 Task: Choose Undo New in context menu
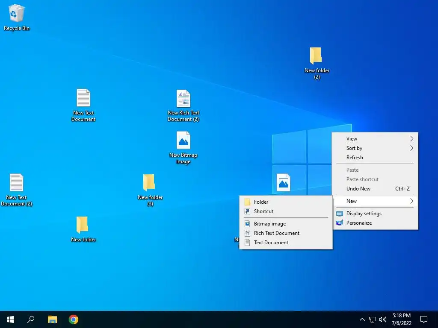coord(375,189)
